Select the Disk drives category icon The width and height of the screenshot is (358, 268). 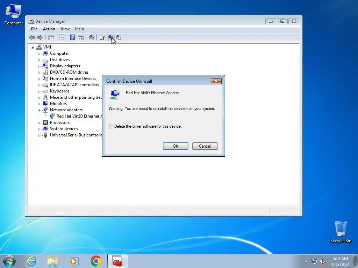tap(45, 60)
